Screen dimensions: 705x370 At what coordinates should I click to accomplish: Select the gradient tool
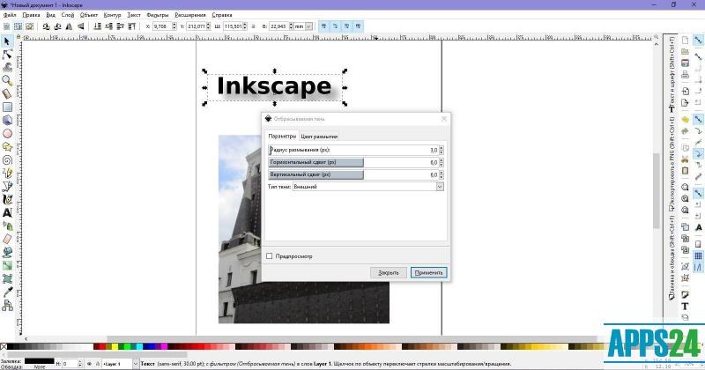(7, 266)
